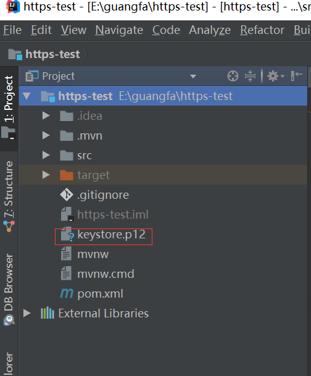Open the Navigate menu
This screenshot has height=376, width=311.
coord(119,30)
